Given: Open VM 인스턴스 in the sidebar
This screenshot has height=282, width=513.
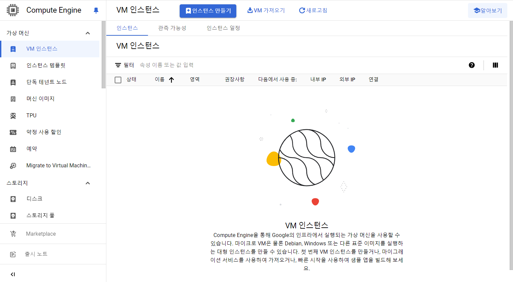Looking at the screenshot, I should (x=50, y=49).
